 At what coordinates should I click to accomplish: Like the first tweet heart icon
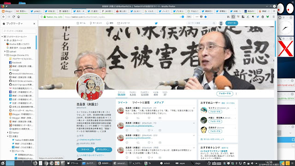tap(149, 118)
